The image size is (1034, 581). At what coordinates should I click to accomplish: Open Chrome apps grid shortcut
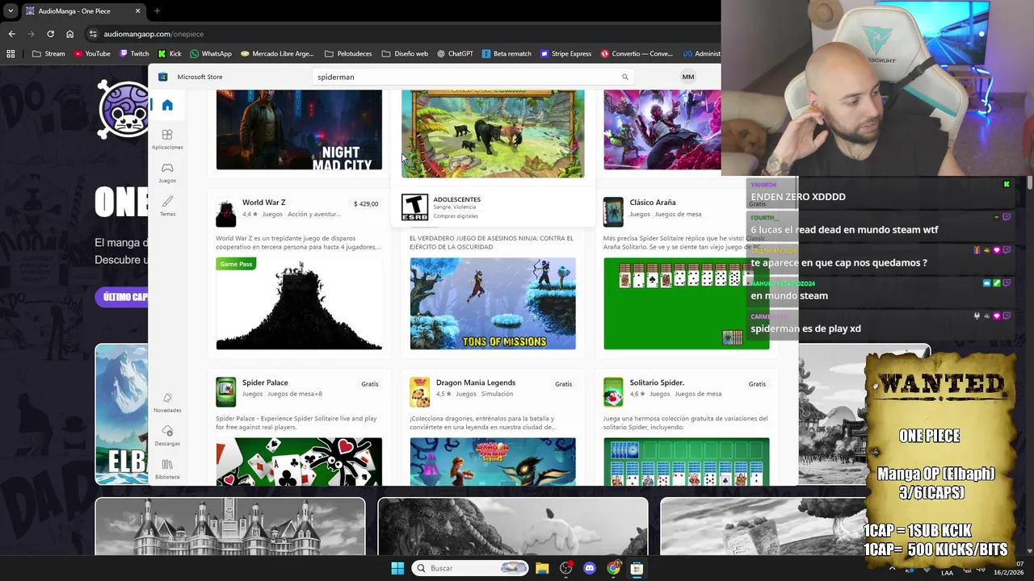11,54
